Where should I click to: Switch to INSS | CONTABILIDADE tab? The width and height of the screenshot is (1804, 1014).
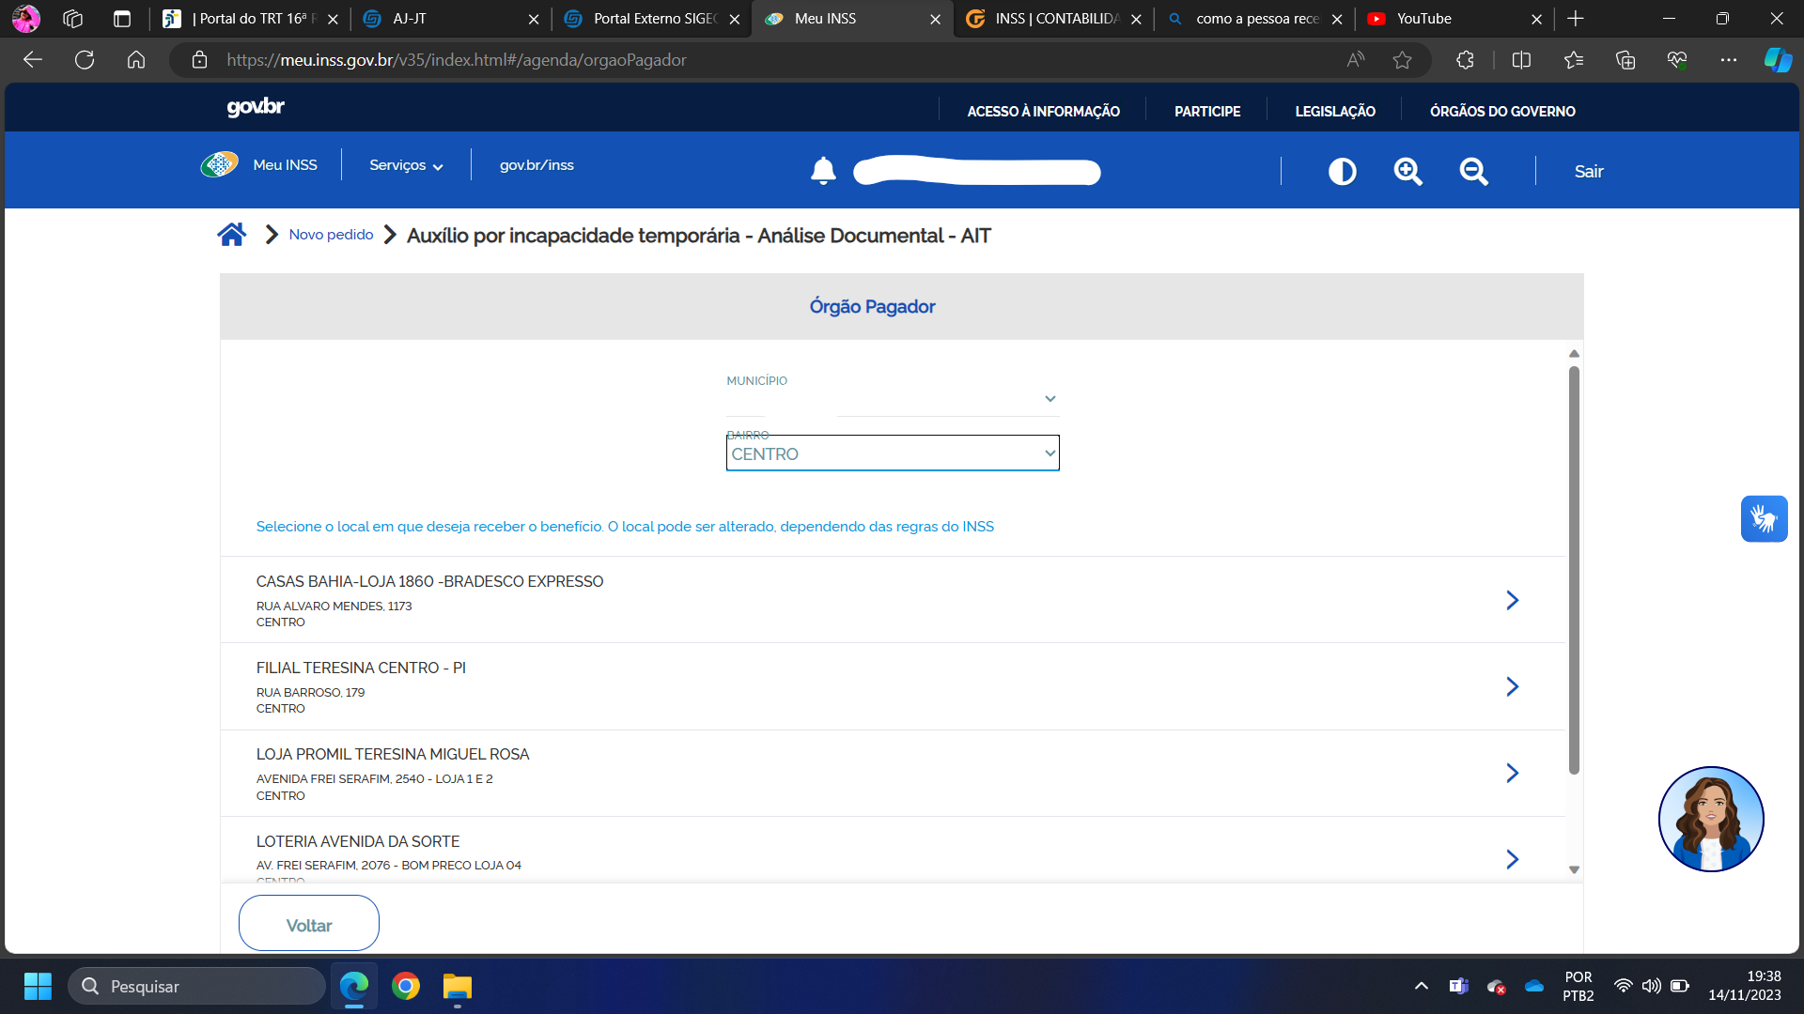(x=1053, y=19)
